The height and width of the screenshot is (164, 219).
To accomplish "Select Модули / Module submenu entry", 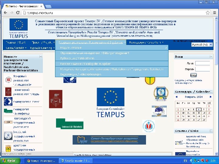I will pyautogui.click(x=112, y=48).
